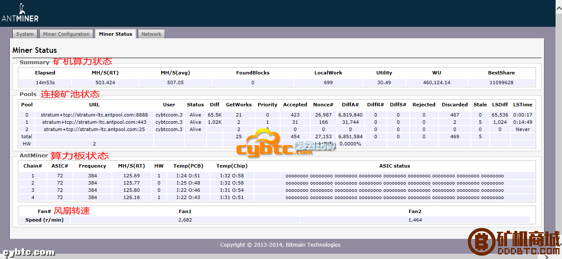
Task: Select the Miner Status tab
Action: pos(115,34)
